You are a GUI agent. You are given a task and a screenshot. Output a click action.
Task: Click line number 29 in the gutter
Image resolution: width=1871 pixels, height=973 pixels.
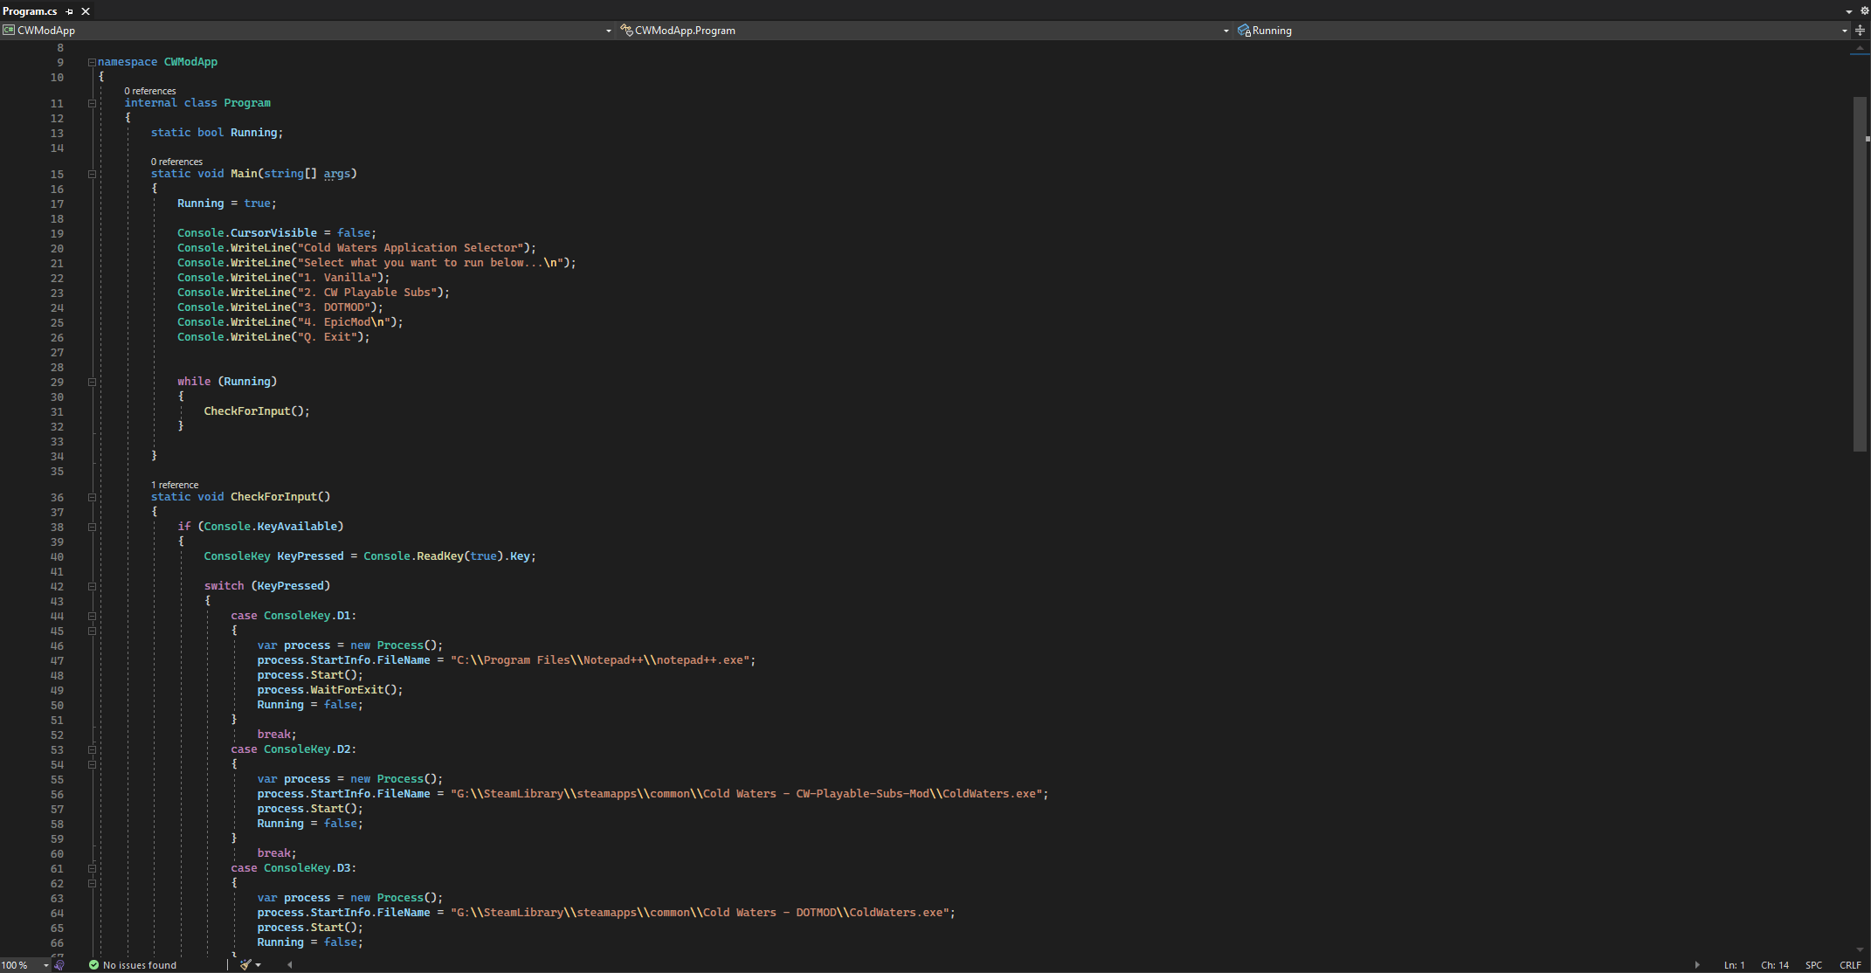pos(57,383)
